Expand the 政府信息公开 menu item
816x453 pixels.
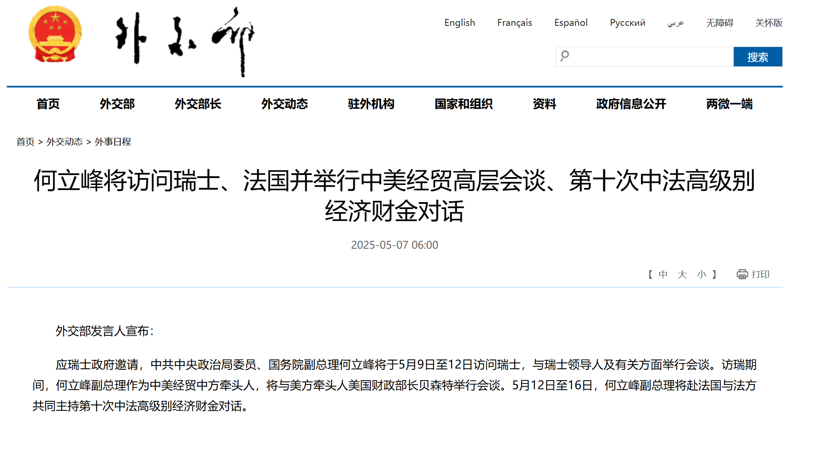coord(631,104)
